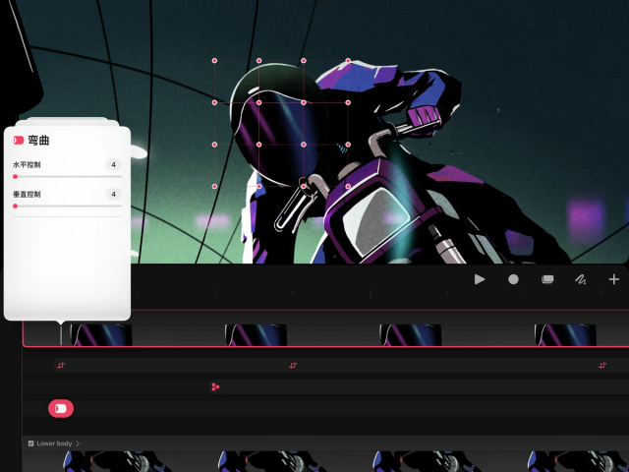Start playback with the Play button
Screen dimensions: 629x472
[x=480, y=279]
